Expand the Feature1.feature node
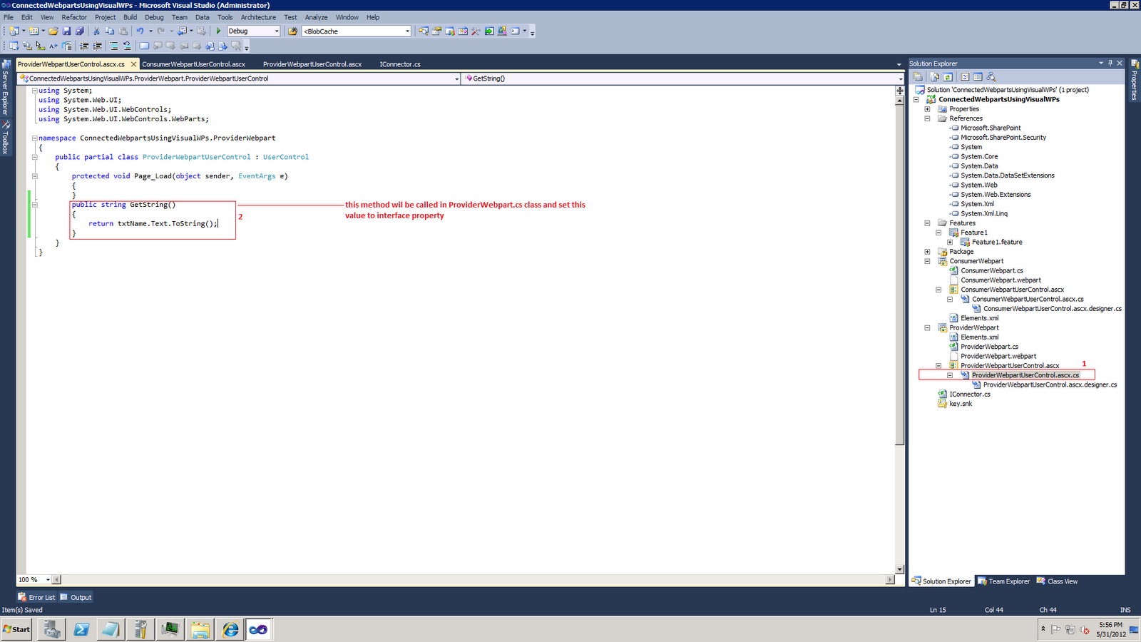Viewport: 1141px width, 642px height. [950, 243]
